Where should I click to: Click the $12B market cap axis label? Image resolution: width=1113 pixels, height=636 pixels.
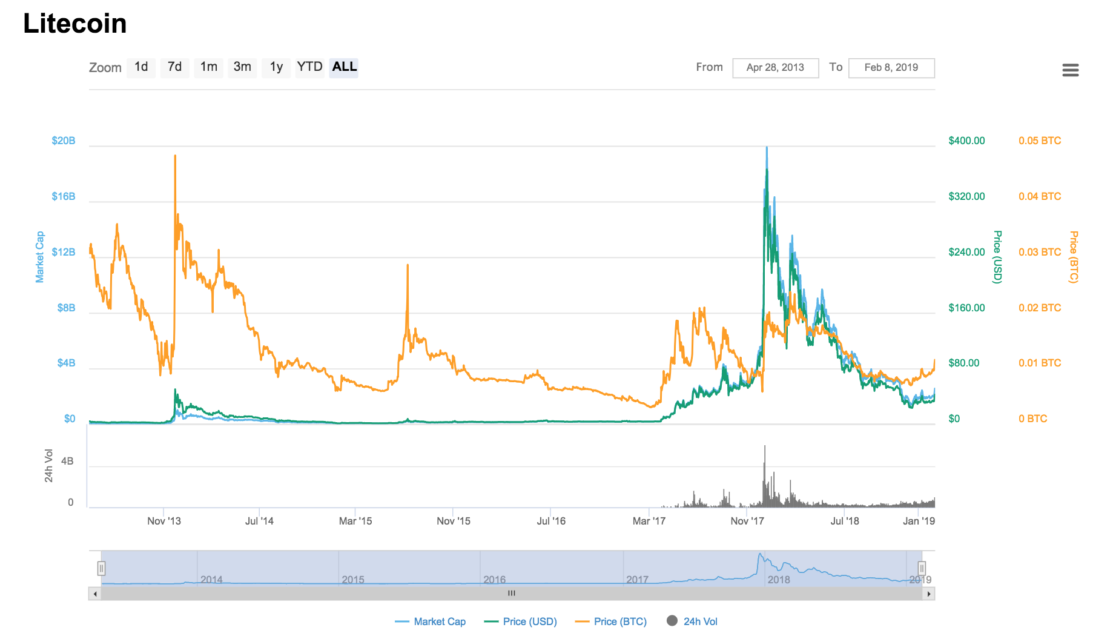tap(64, 252)
